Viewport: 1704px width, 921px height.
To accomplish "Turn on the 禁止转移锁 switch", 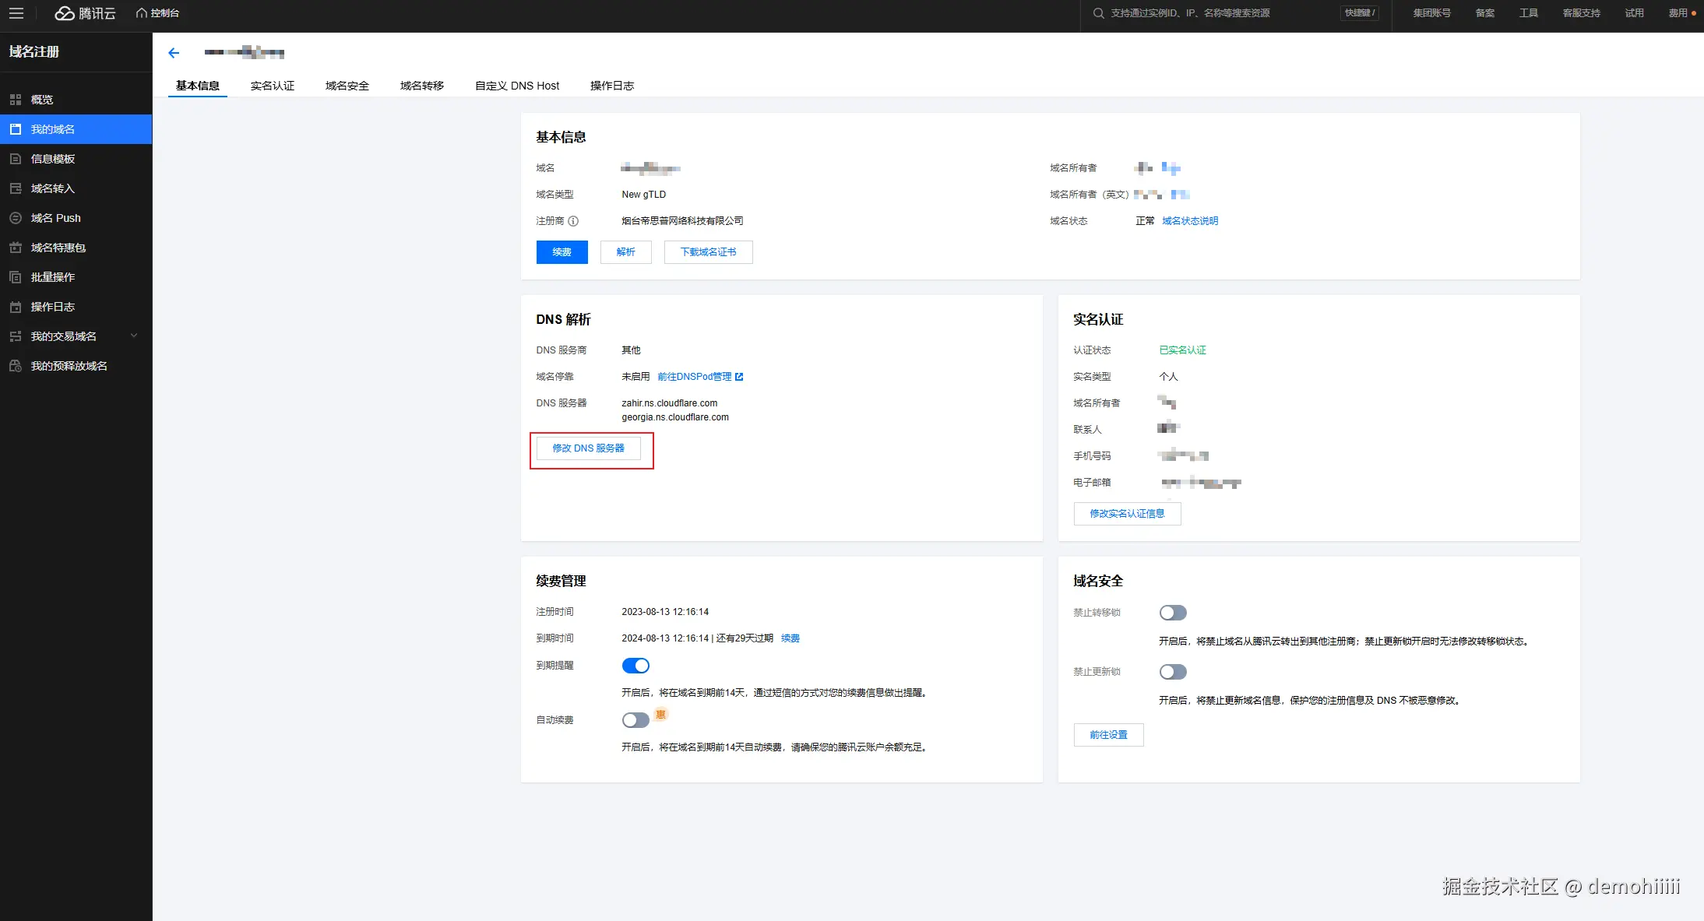I will point(1173,613).
